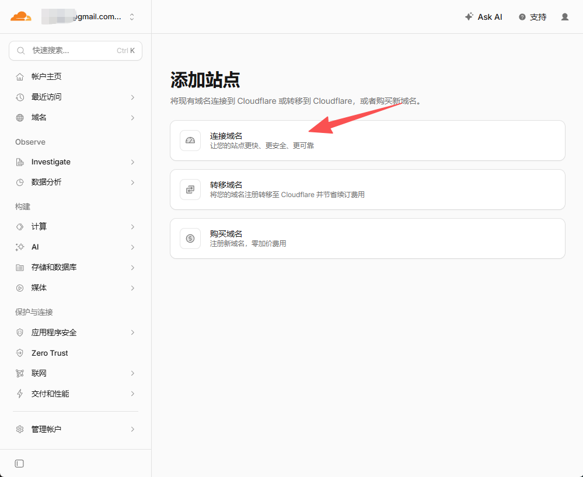Open 数据分析 in sidebar
Screen dimensions: 583x477
click(x=75, y=182)
